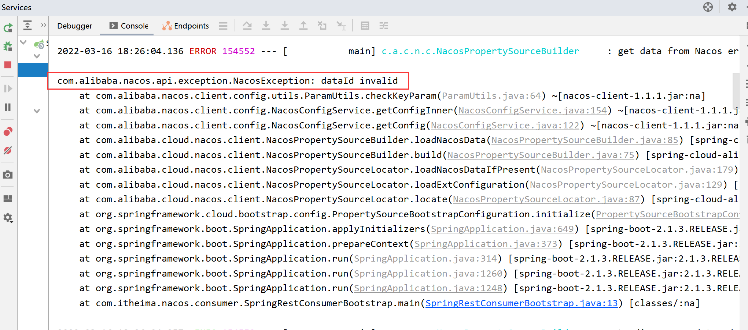Click the Rerun application icon
This screenshot has width=748, height=330.
8,28
